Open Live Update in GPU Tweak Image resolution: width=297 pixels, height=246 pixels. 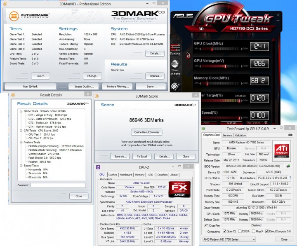[x=175, y=68]
